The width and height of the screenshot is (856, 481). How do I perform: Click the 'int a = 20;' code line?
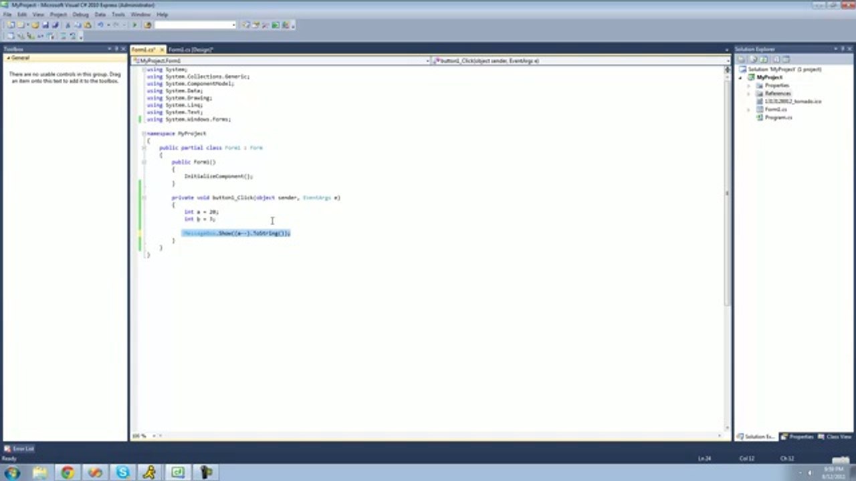tap(201, 212)
